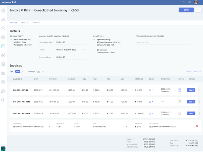Click the Payment Due date field
This screenshot has width=203, height=152.
tap(70, 57)
